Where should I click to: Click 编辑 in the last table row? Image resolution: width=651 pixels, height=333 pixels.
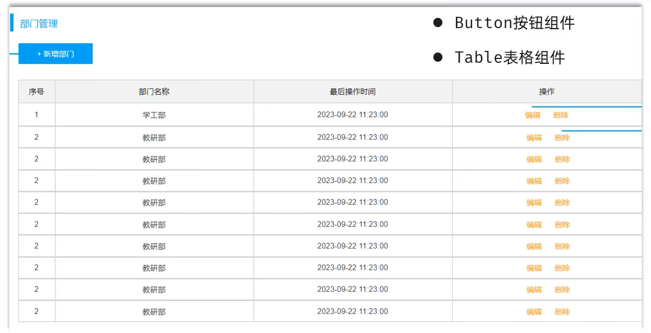pos(534,311)
